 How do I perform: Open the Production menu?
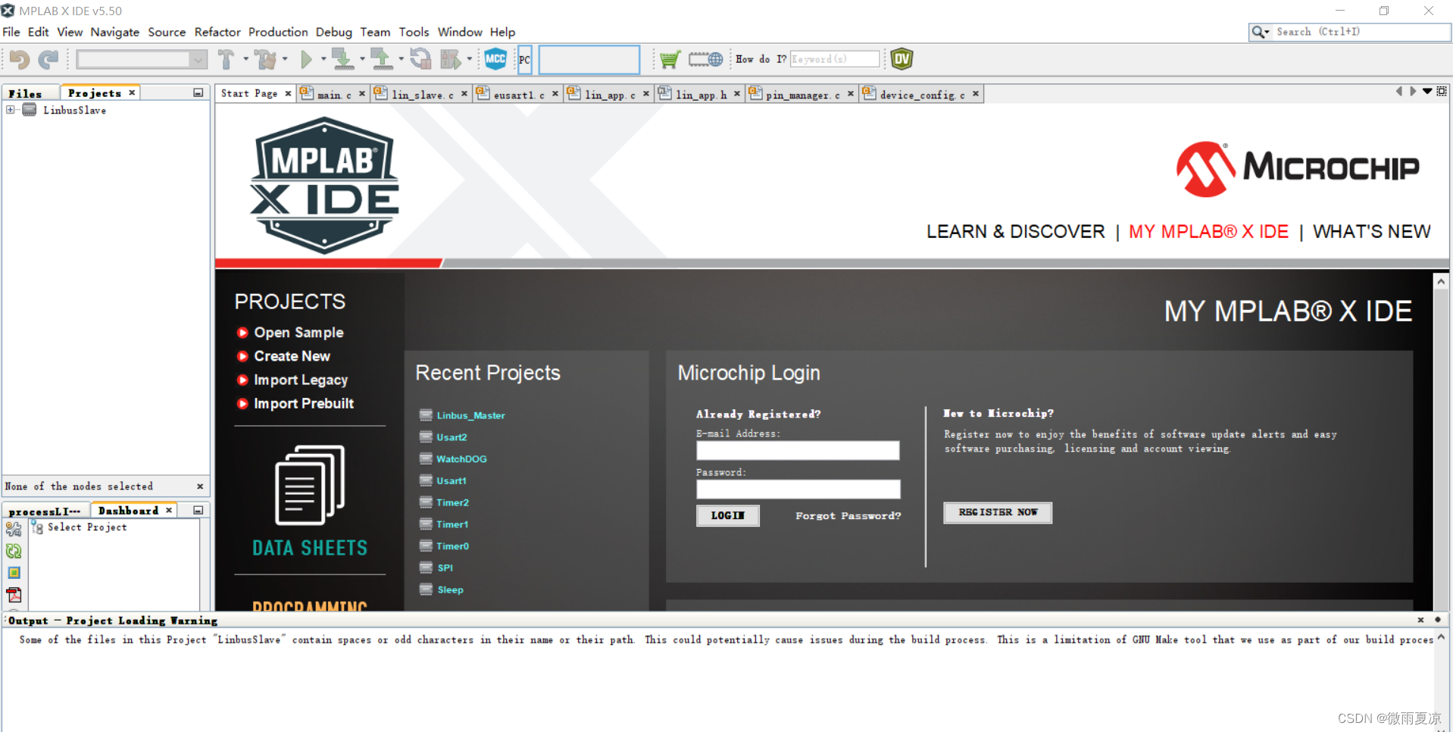coord(278,32)
